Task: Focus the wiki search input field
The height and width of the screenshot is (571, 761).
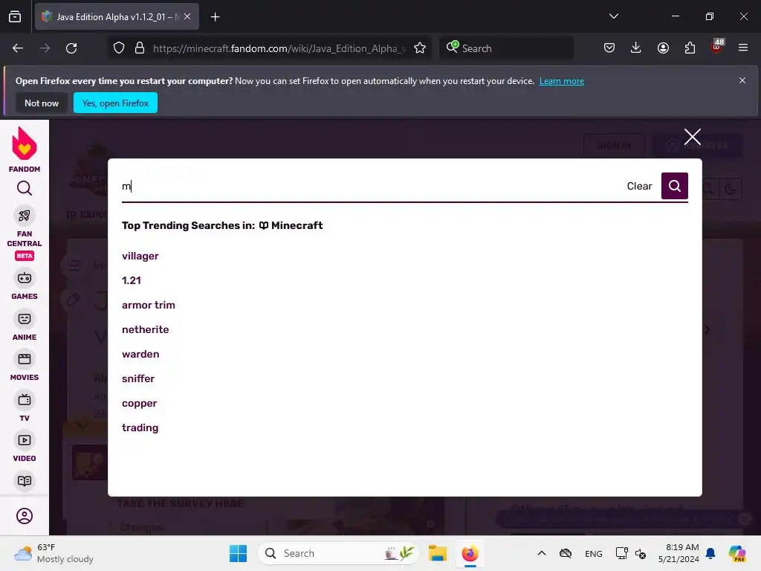Action: [369, 187]
